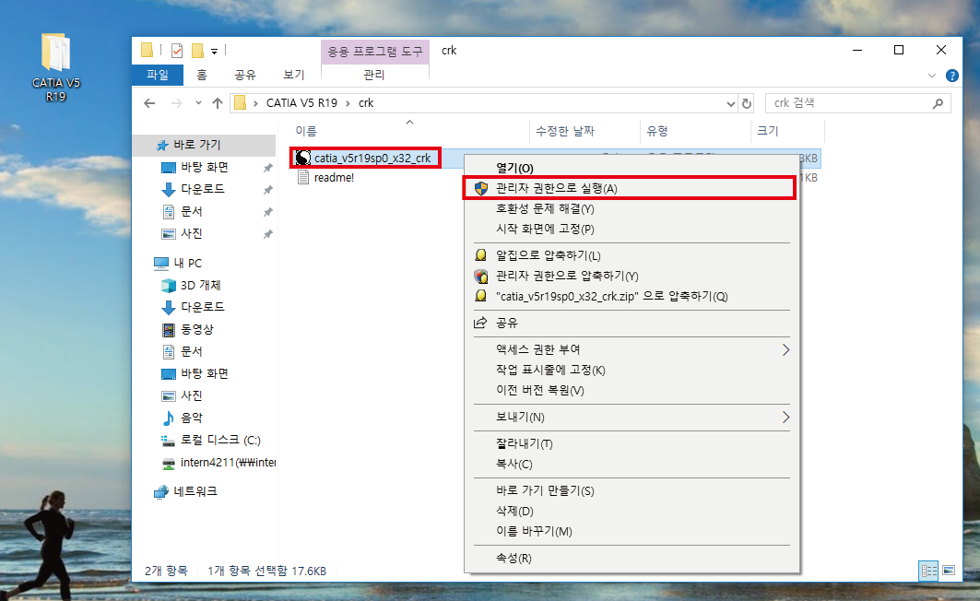Open 음악 folder in navigation pane
Screen dimensions: 980x601
[191, 418]
